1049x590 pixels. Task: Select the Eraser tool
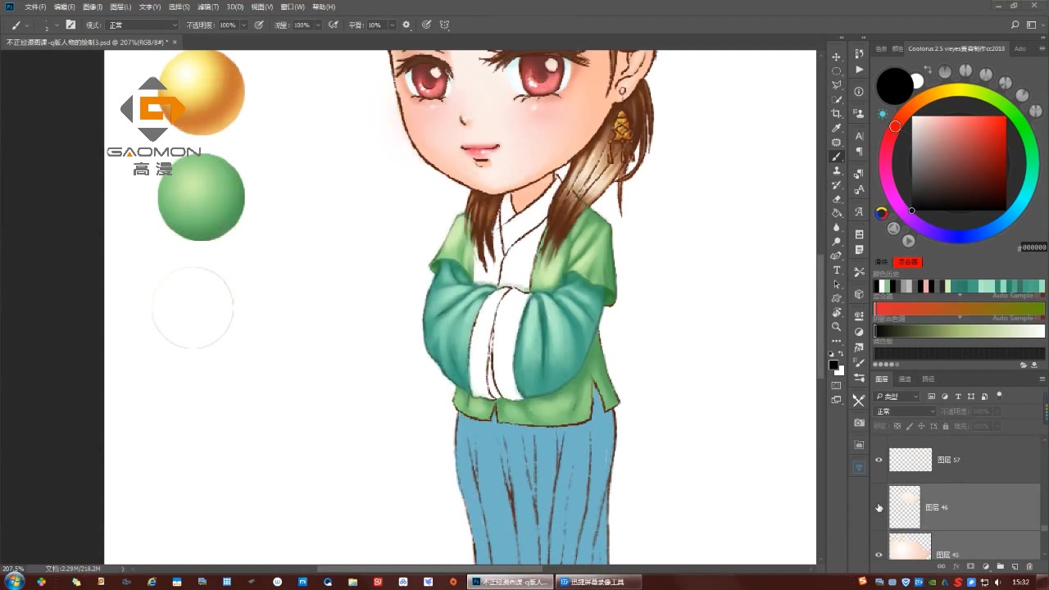click(x=837, y=199)
